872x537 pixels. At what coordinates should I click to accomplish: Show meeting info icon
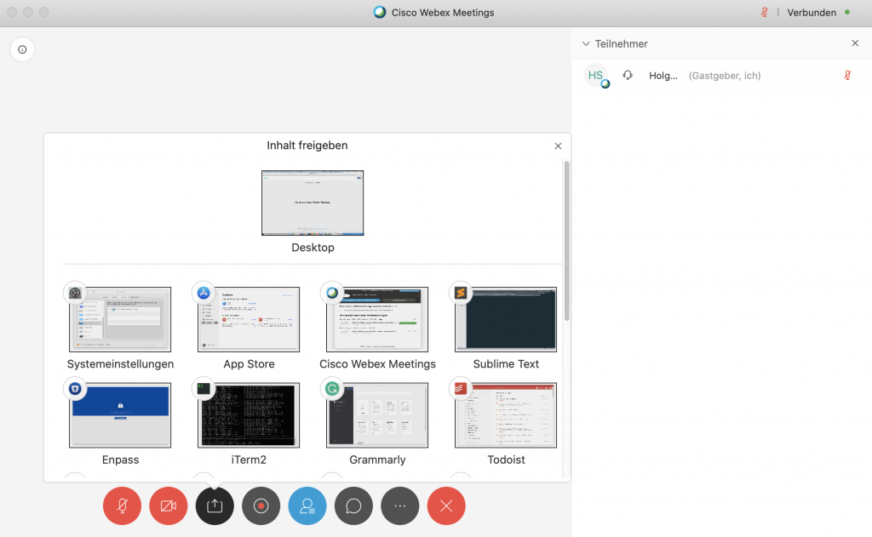point(22,49)
